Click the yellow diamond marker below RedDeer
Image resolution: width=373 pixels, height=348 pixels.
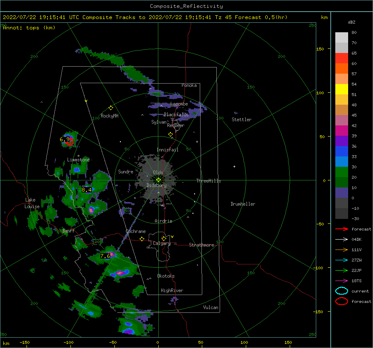click(171, 134)
